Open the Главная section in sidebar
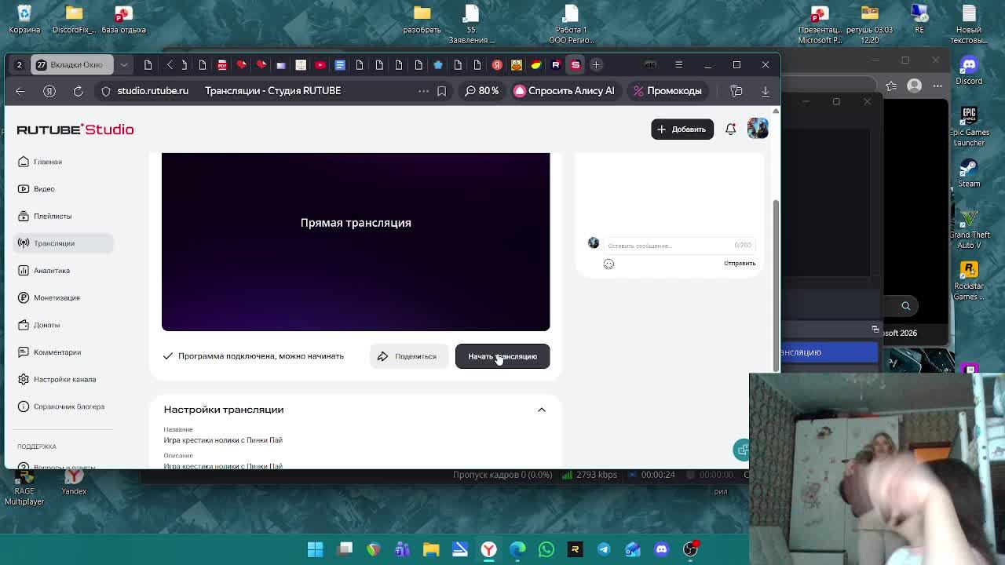 47,162
